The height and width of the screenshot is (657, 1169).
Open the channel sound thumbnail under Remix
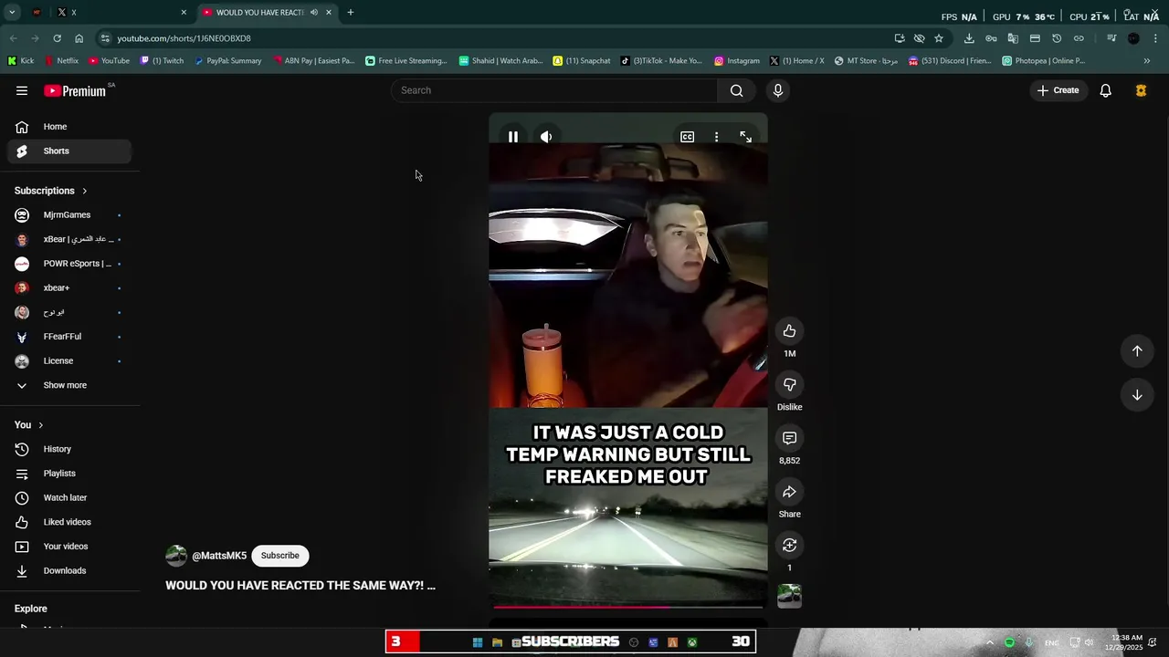click(789, 596)
